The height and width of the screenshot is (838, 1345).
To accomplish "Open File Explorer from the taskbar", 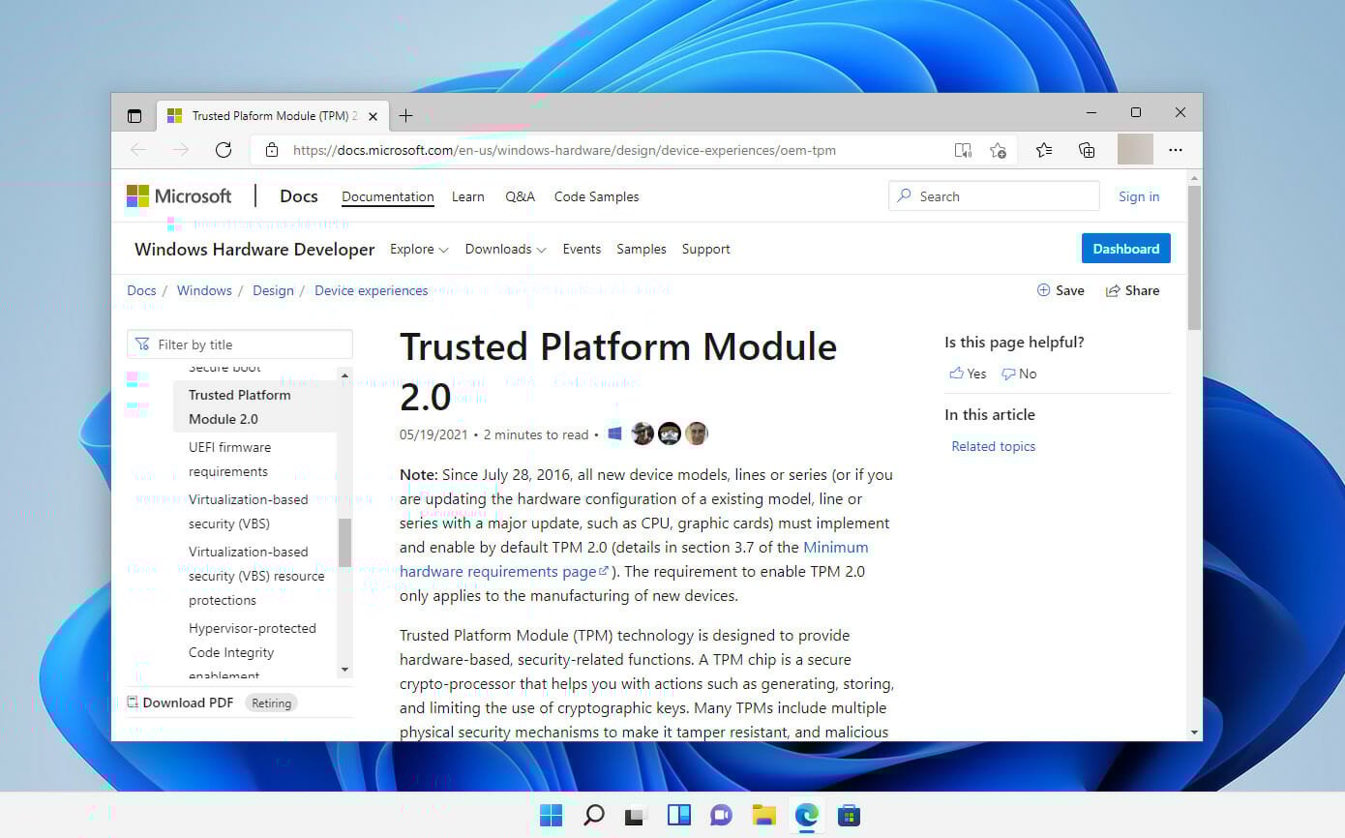I will click(764, 815).
